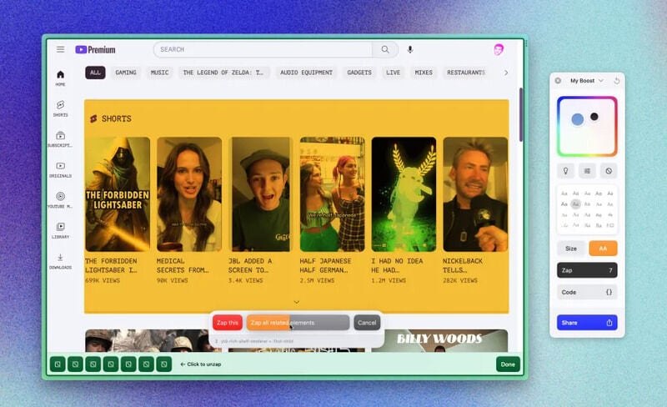Unzap the last zapped element icon
Viewport: 667px width, 407px height.
coord(163,364)
